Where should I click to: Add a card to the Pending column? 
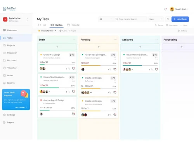coord(99,47)
